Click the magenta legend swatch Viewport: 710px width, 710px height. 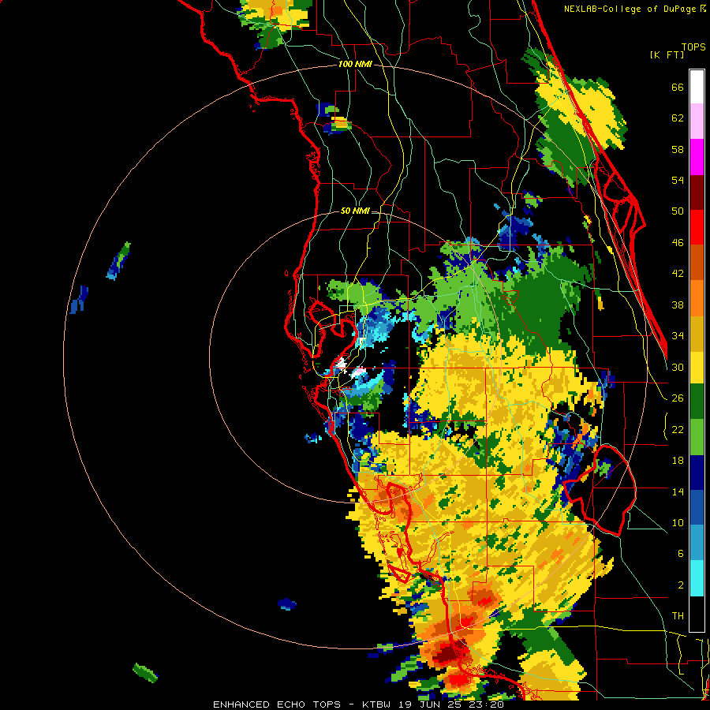697,157
